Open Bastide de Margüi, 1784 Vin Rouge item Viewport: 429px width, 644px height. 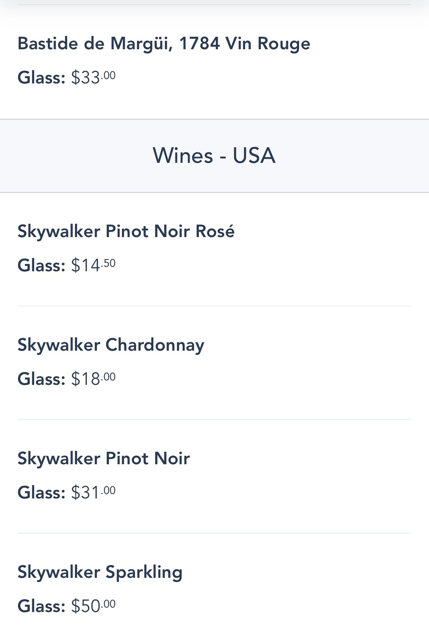pos(164,44)
